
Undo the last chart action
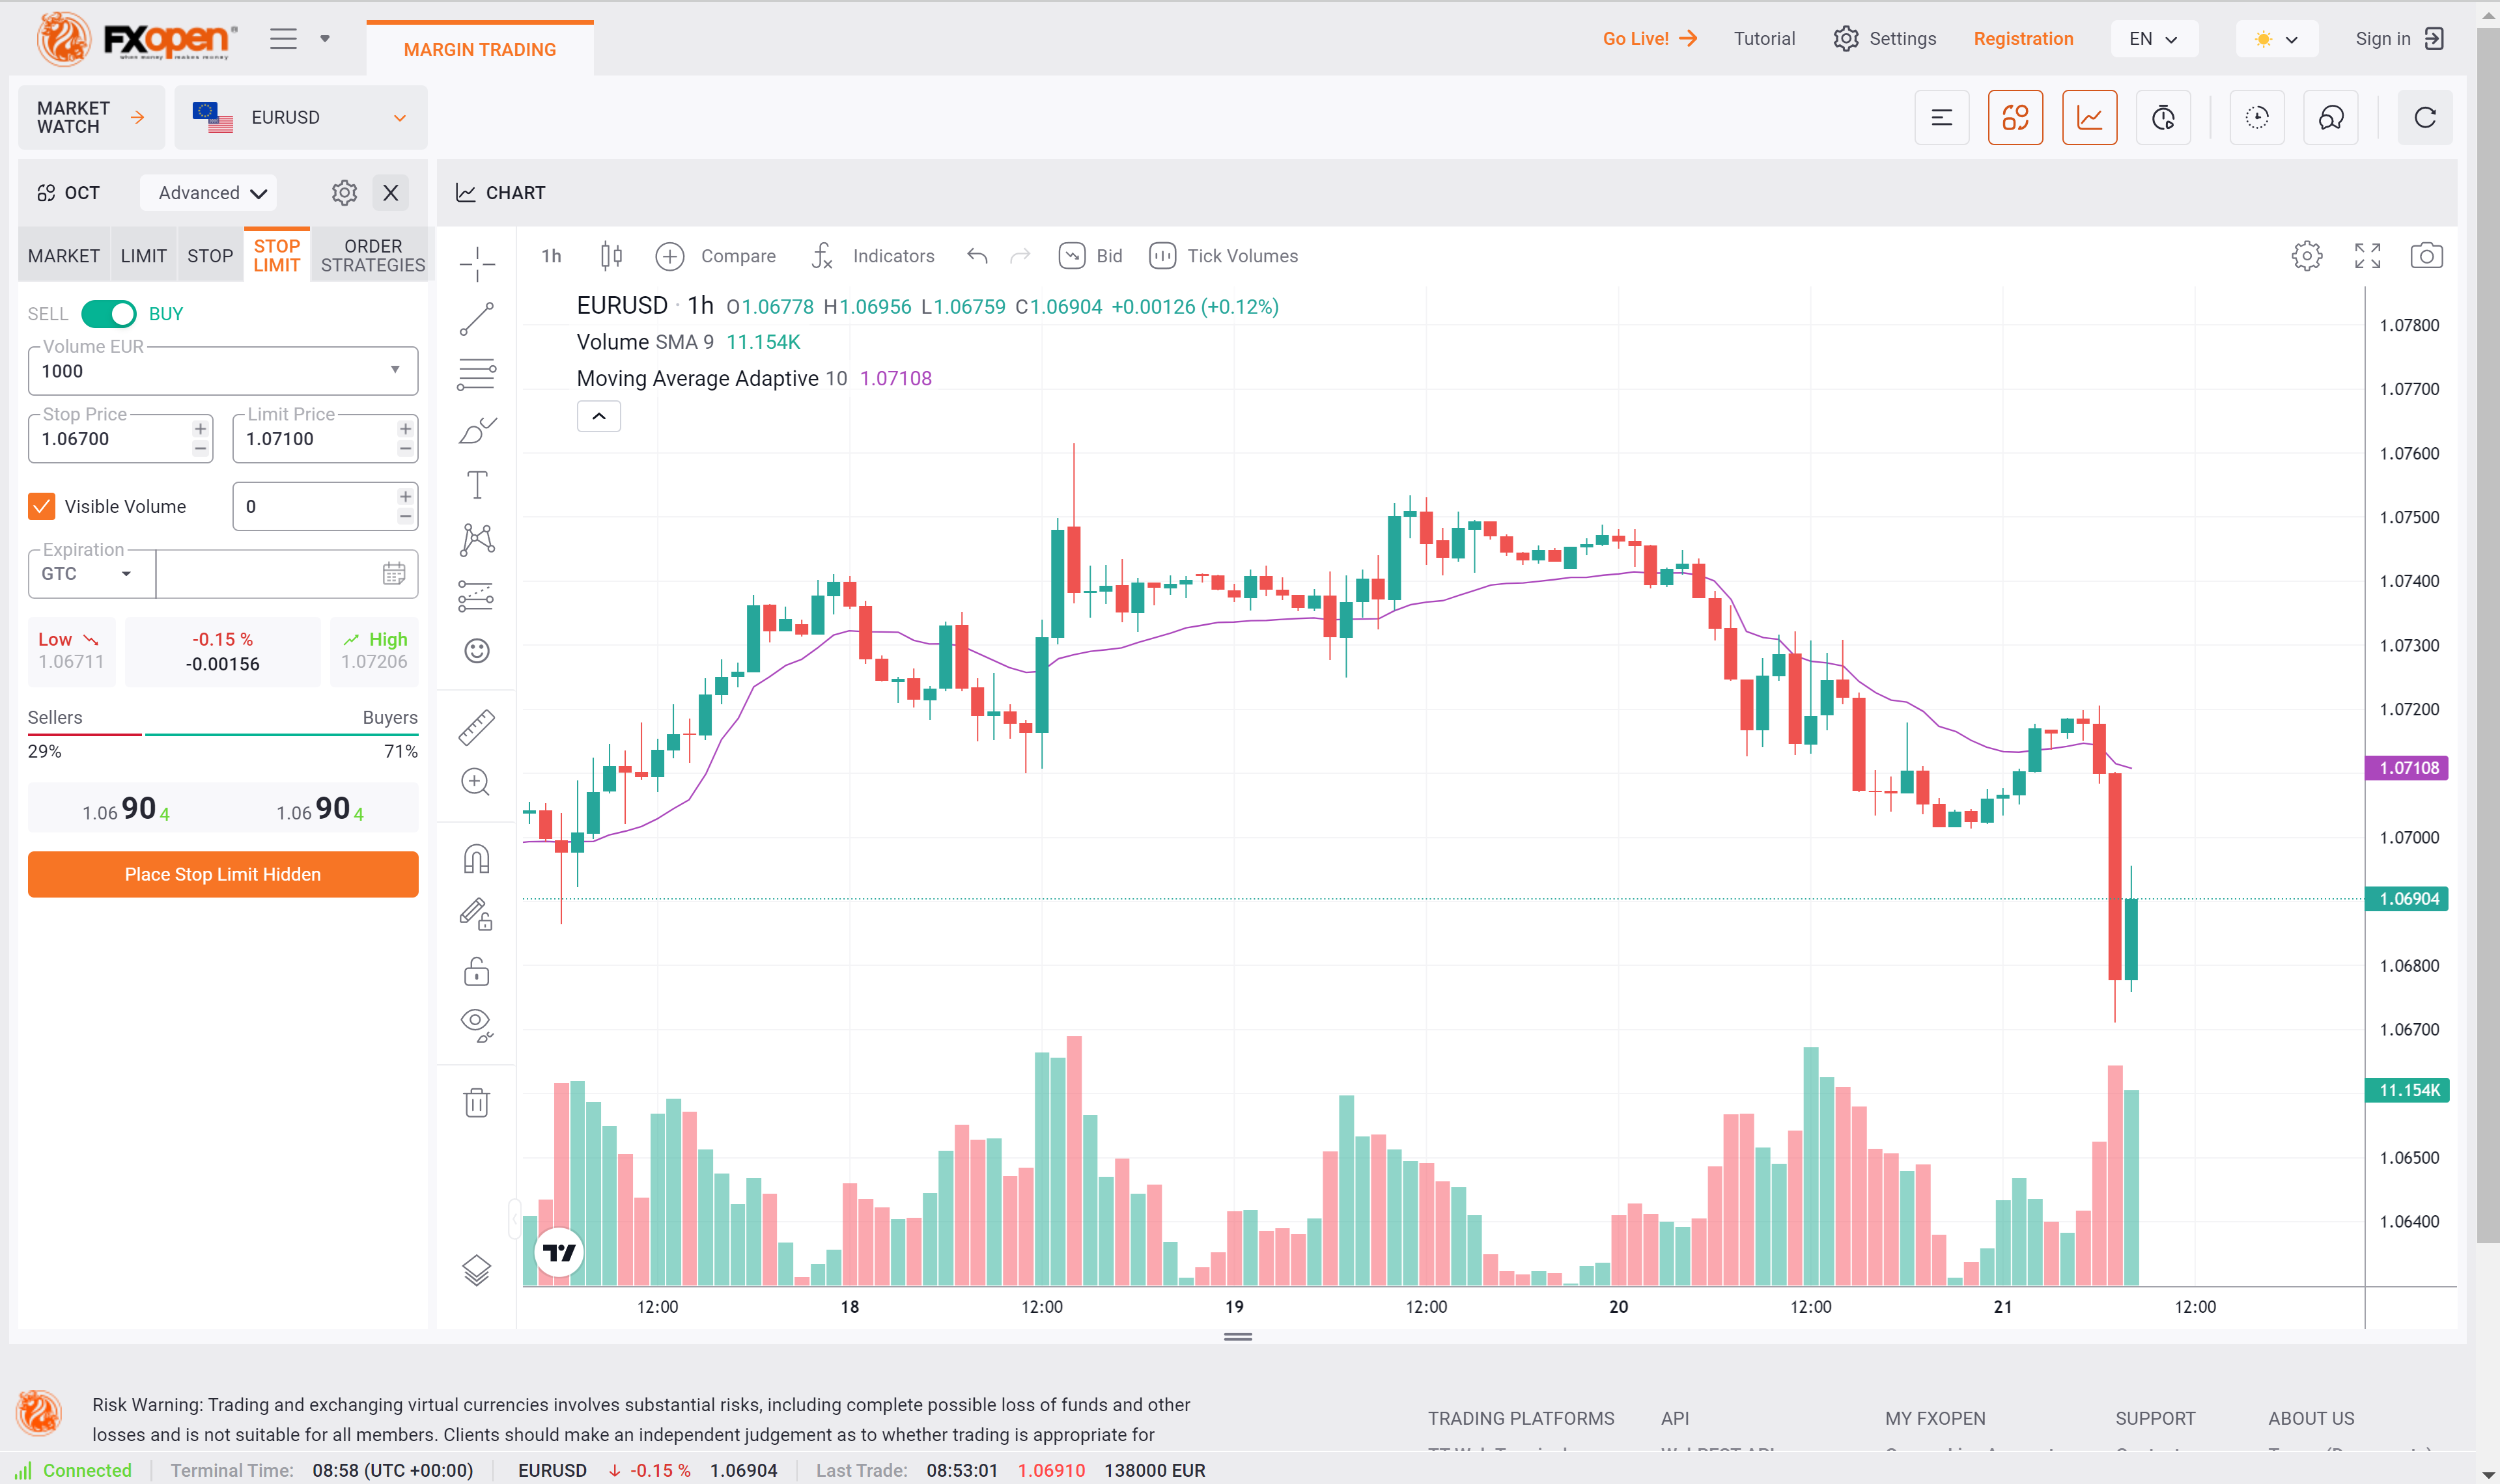(x=977, y=256)
